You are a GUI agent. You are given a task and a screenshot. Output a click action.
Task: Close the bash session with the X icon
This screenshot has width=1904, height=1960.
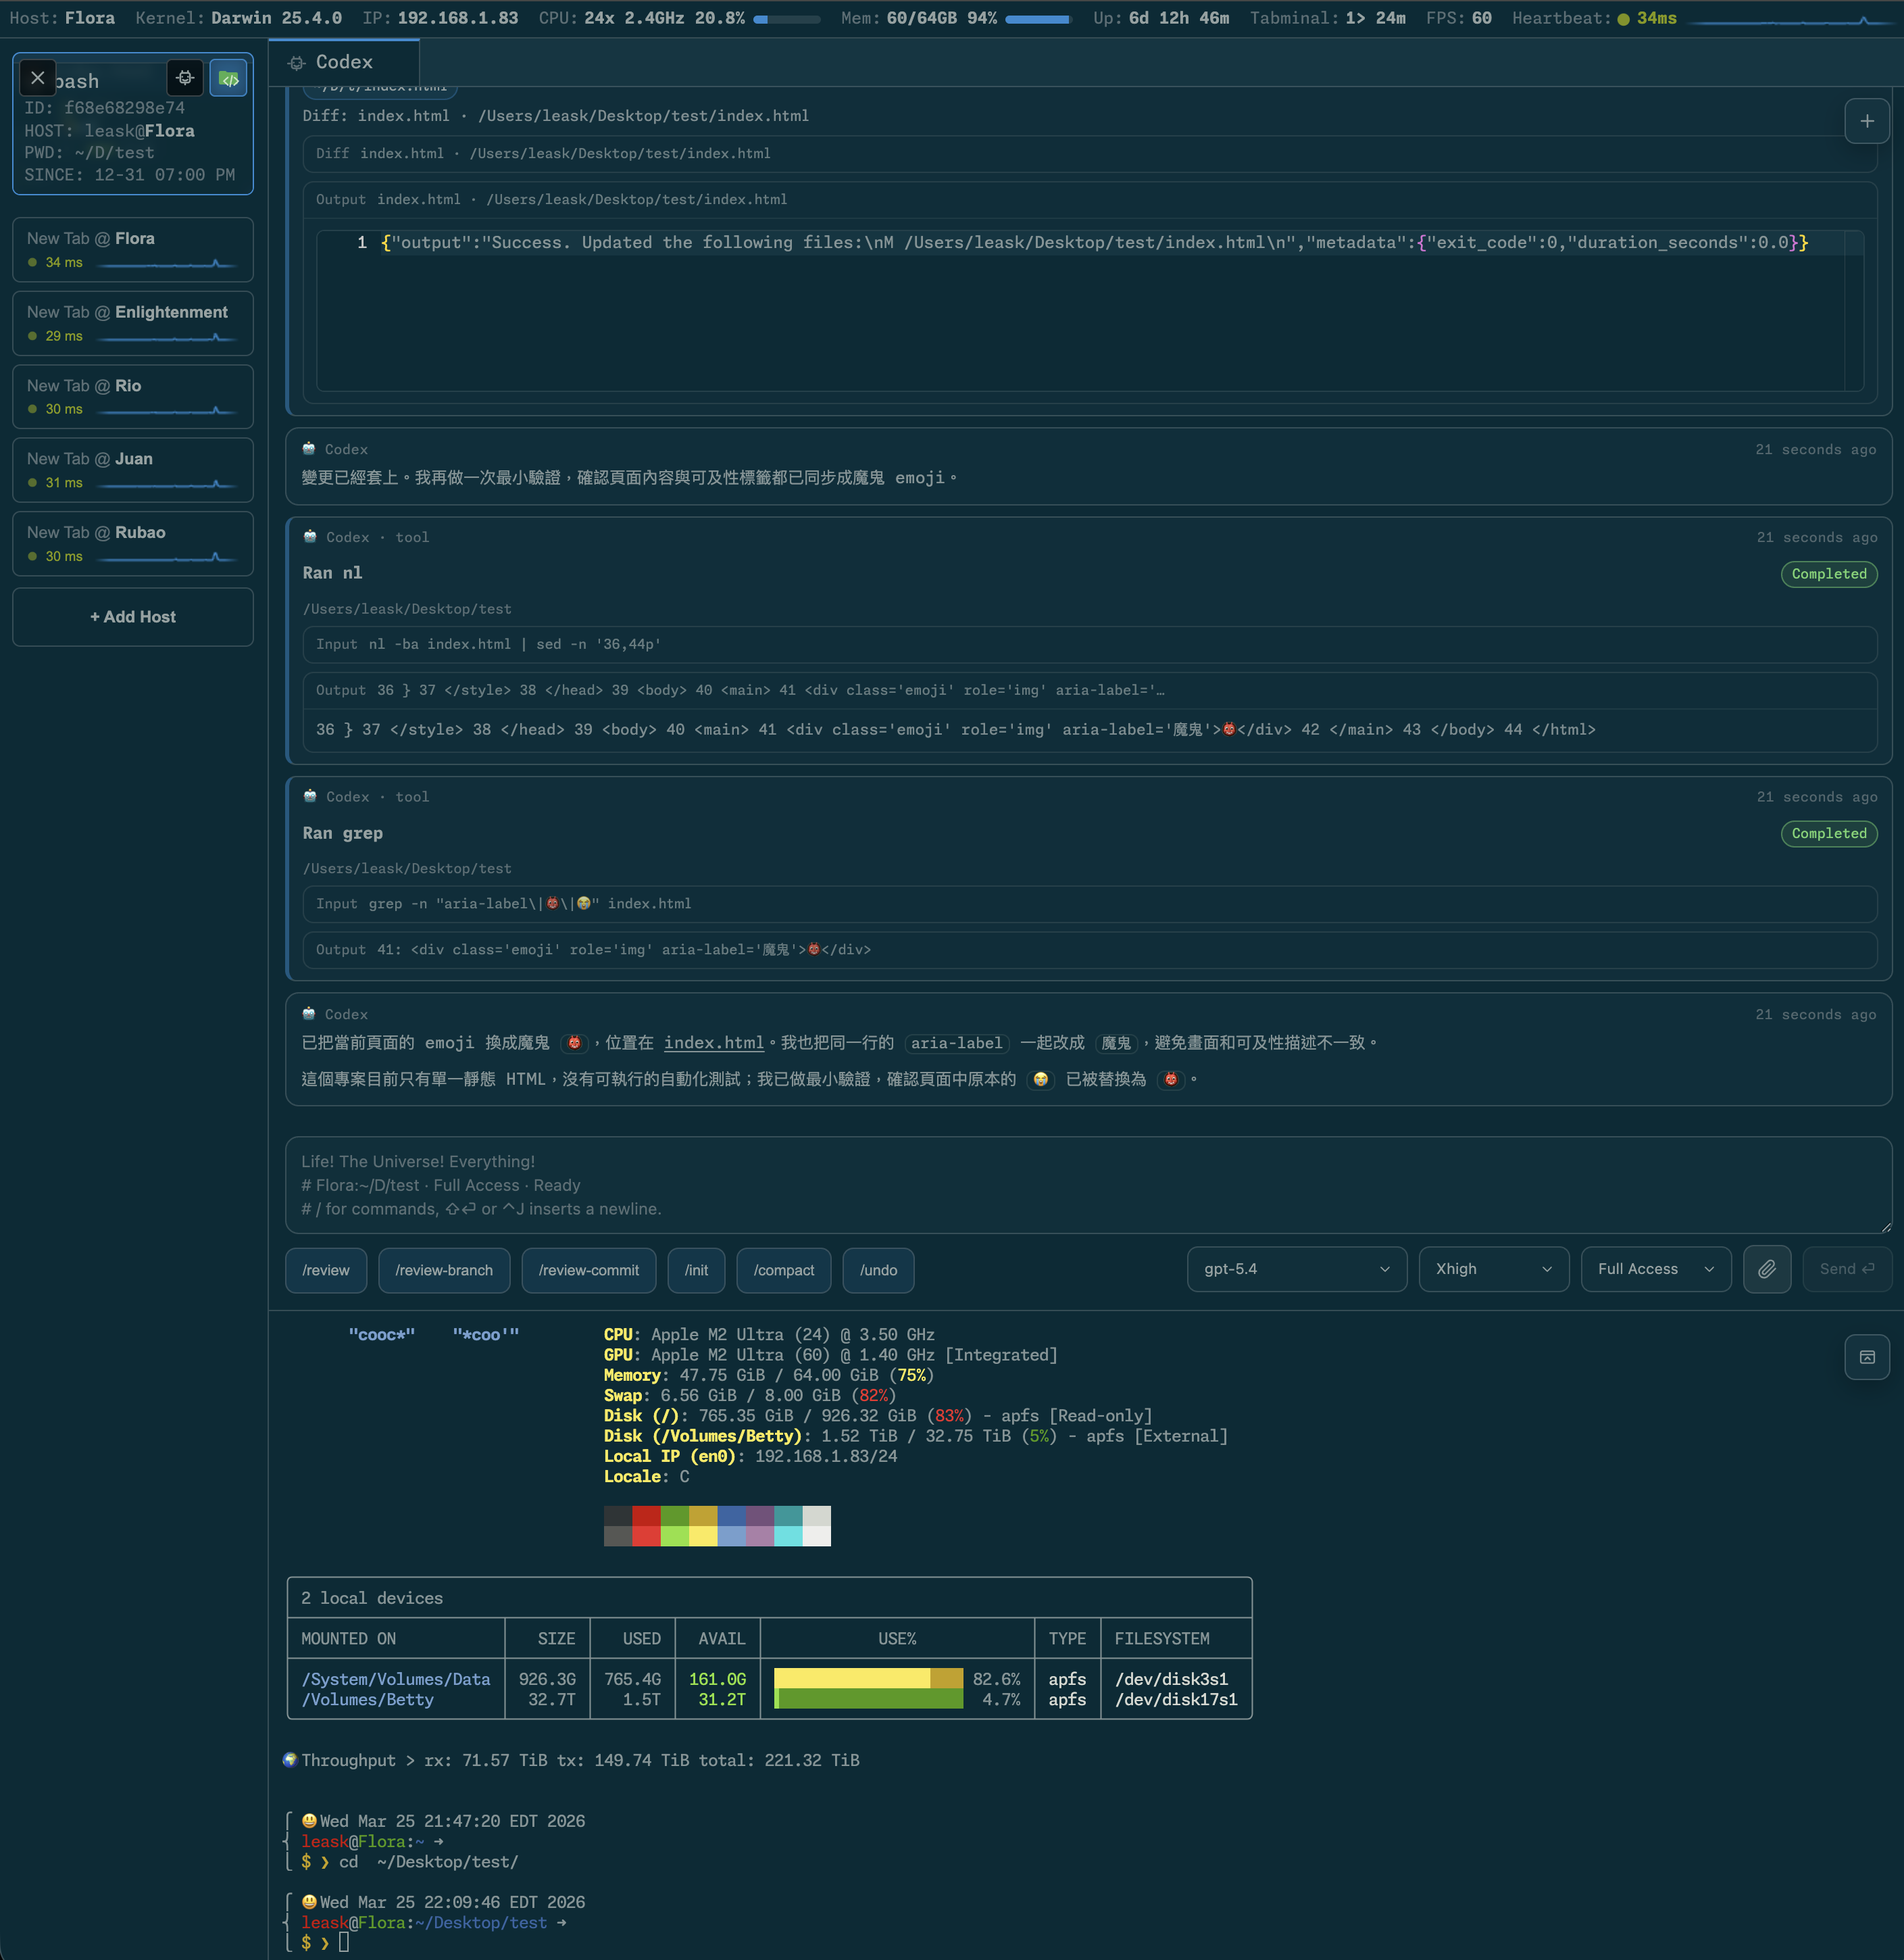[37, 78]
